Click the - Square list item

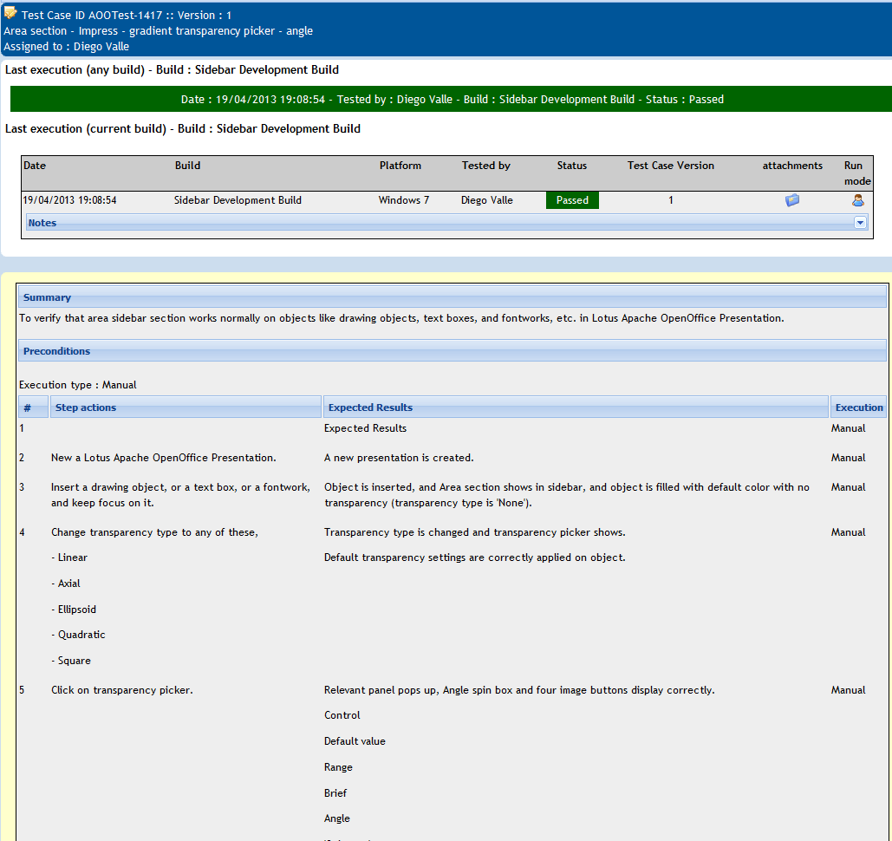pos(71,661)
